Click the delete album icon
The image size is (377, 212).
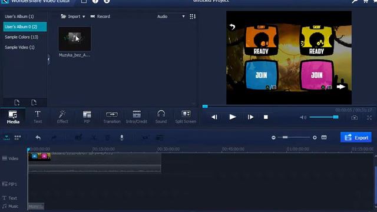pyautogui.click(x=34, y=102)
